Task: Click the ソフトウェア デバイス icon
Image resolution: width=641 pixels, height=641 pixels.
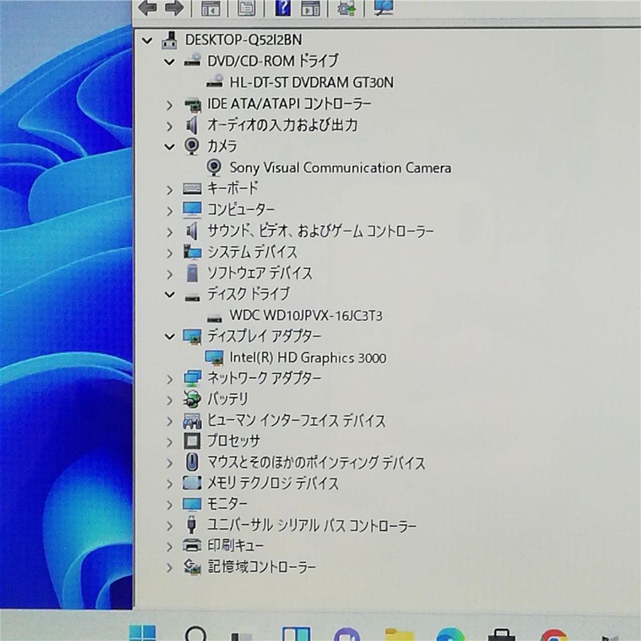Action: [192, 274]
